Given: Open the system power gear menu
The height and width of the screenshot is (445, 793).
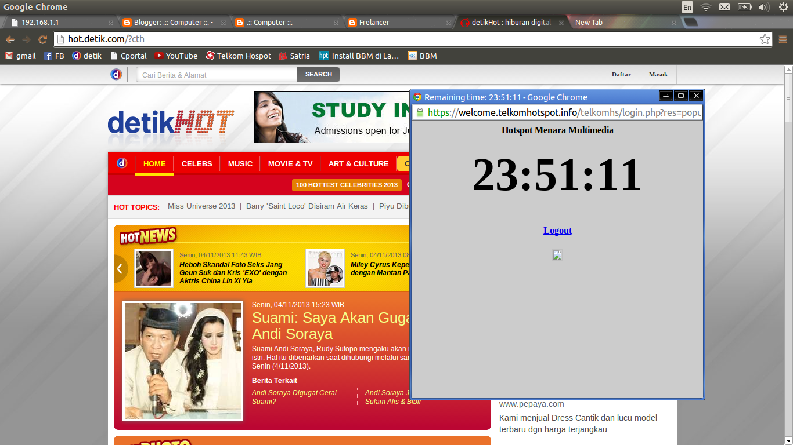Looking at the screenshot, I should pyautogui.click(x=783, y=7).
